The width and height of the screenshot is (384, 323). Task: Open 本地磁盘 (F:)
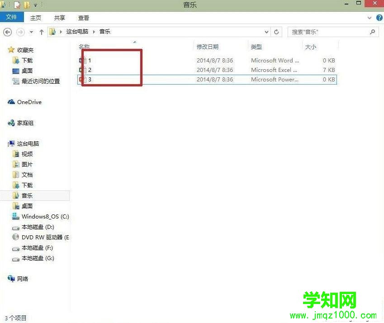37,248
